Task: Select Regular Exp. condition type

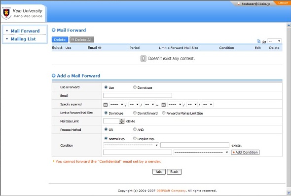Action: click(135, 138)
